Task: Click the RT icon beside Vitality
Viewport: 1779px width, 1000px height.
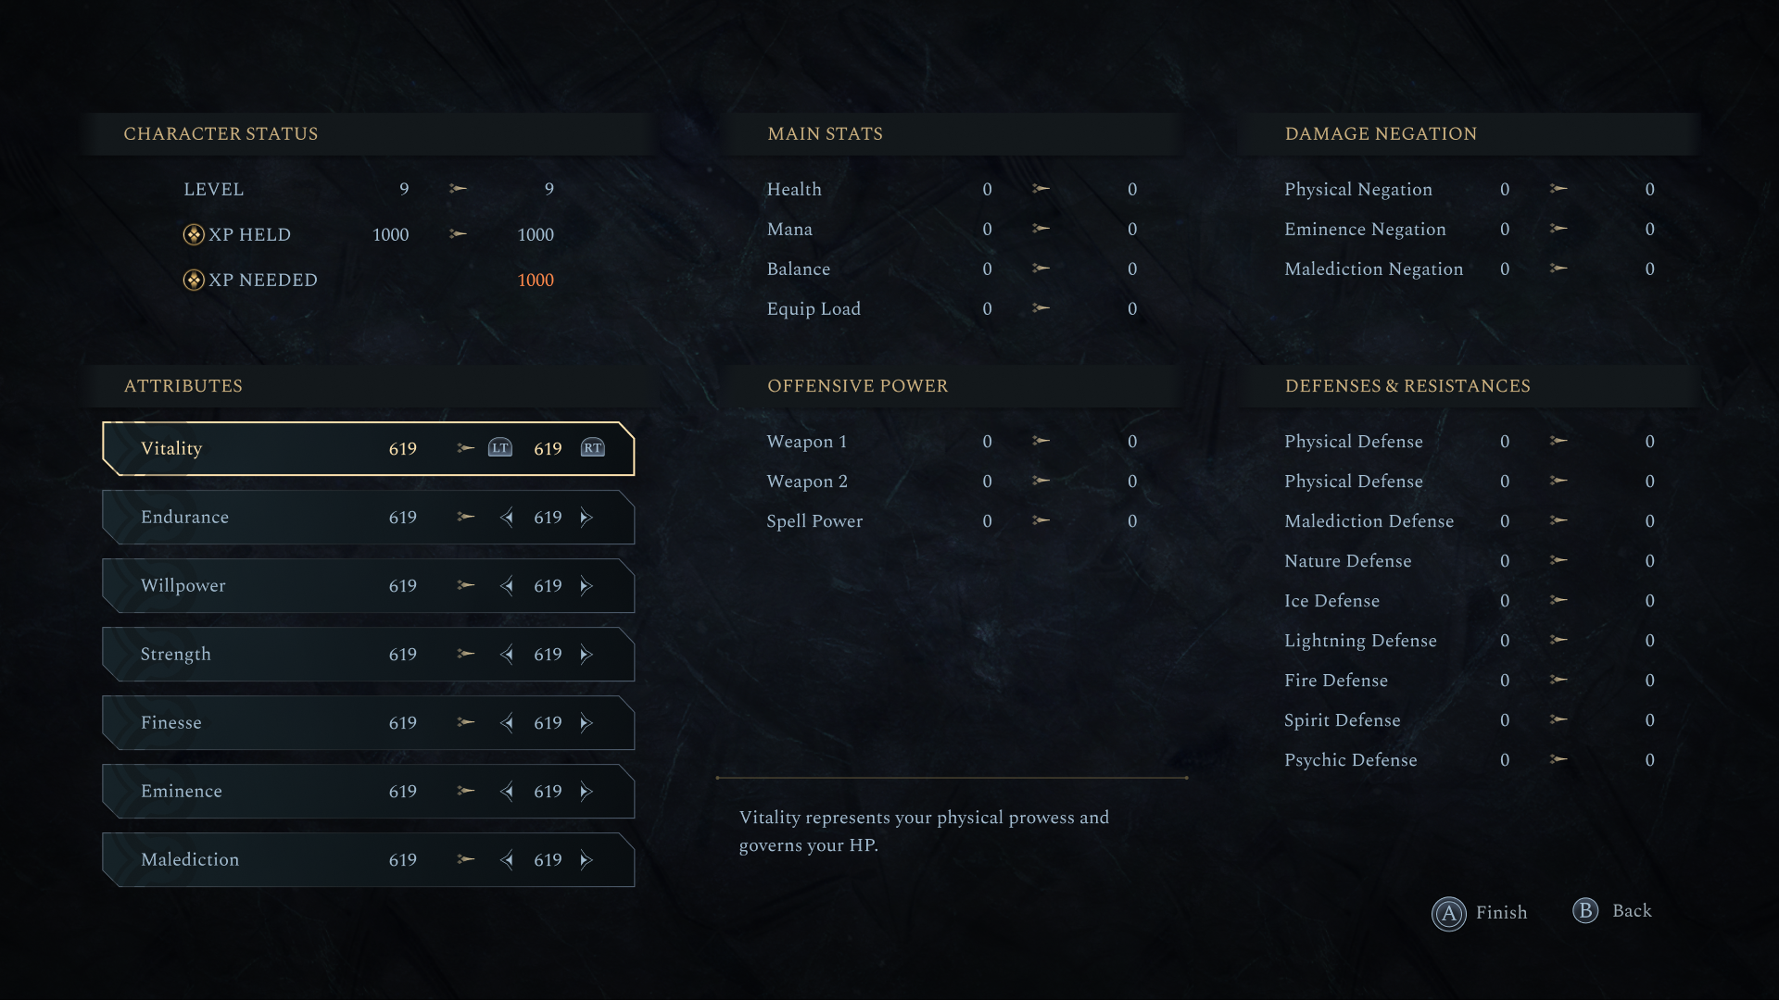Action: (x=592, y=448)
